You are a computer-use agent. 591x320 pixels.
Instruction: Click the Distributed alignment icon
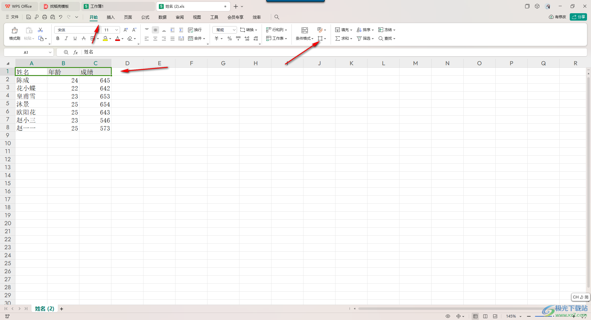tap(181, 38)
